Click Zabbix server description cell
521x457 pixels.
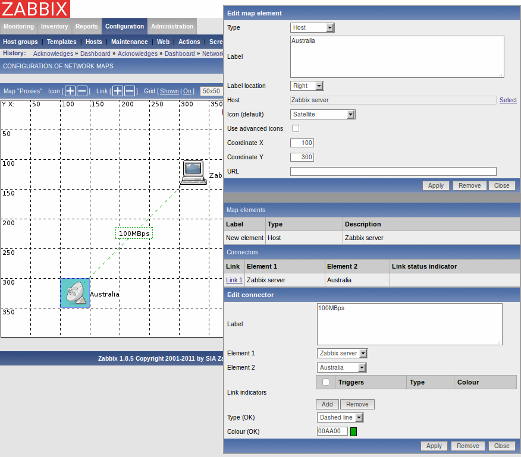(431, 238)
